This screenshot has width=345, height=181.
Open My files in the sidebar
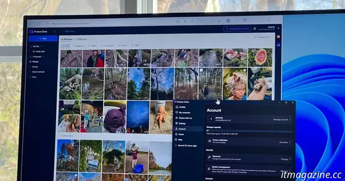35,46
